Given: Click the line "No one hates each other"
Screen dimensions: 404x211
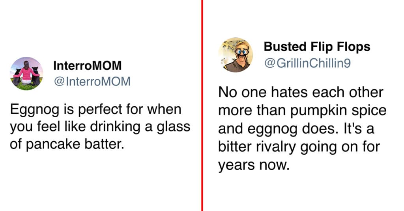Looking at the screenshot, I should pyautogui.click(x=301, y=92).
